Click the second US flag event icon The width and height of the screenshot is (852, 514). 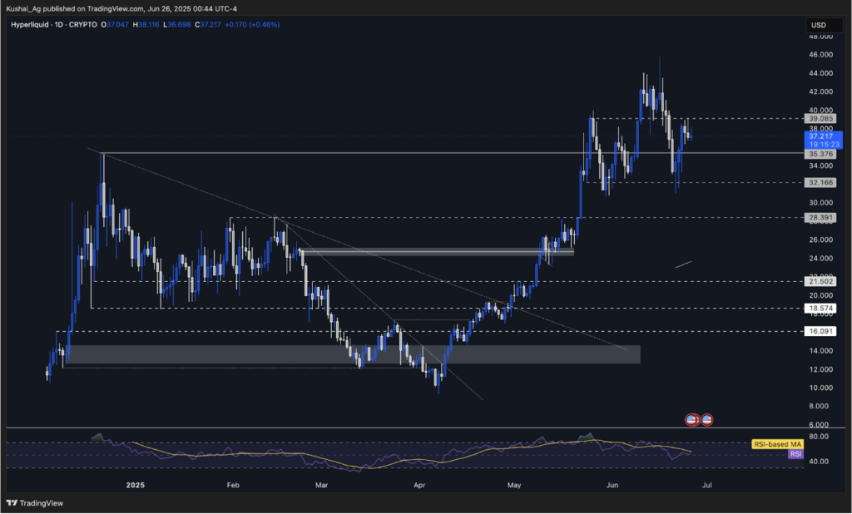[x=706, y=419]
